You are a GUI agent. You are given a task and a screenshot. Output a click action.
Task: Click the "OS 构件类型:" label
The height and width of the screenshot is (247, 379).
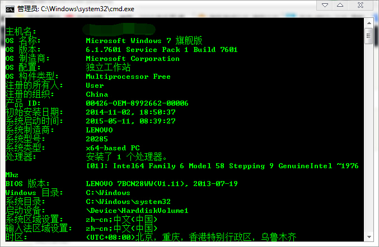pyautogui.click(x=32, y=76)
